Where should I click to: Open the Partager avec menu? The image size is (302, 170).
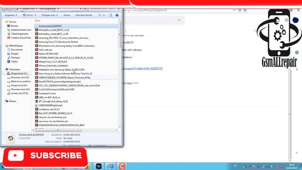pyautogui.click(x=50, y=15)
